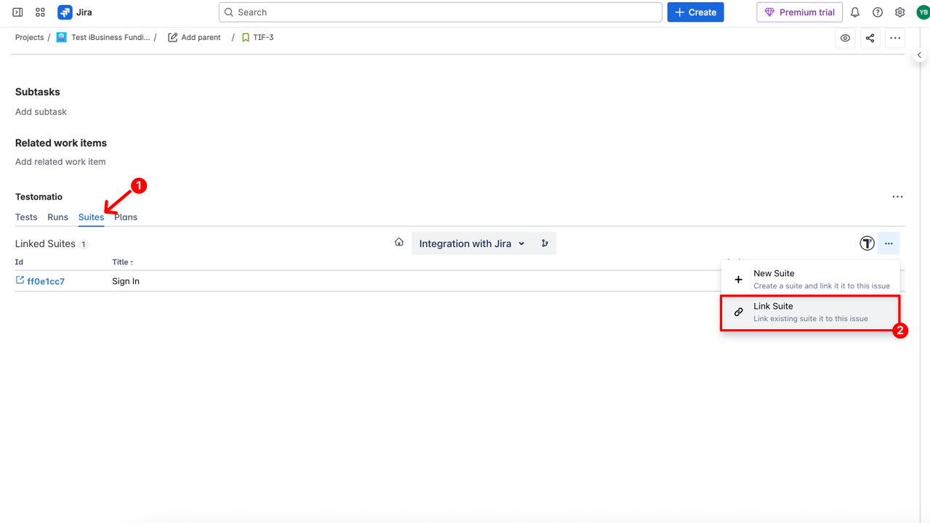The height and width of the screenshot is (523, 930).
Task: Click the Create button
Action: (x=695, y=12)
